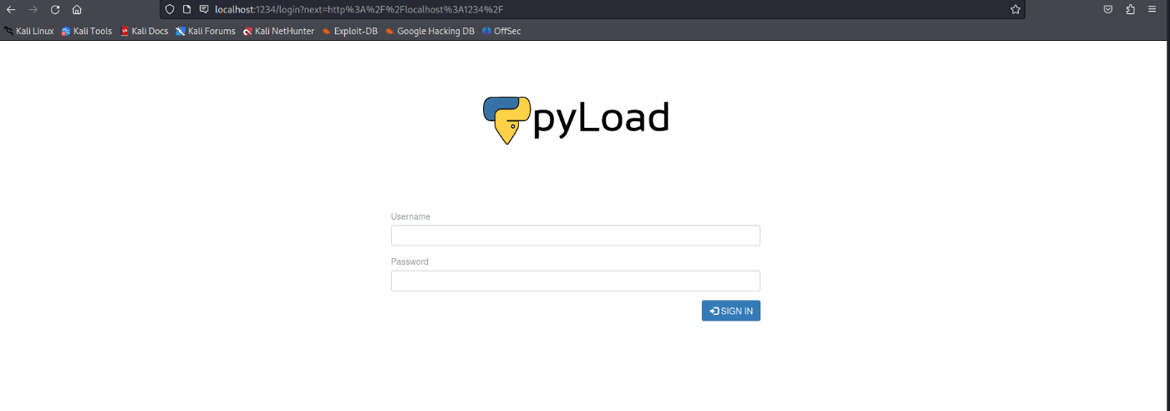Click the browser Back arrow

pyautogui.click(x=12, y=9)
